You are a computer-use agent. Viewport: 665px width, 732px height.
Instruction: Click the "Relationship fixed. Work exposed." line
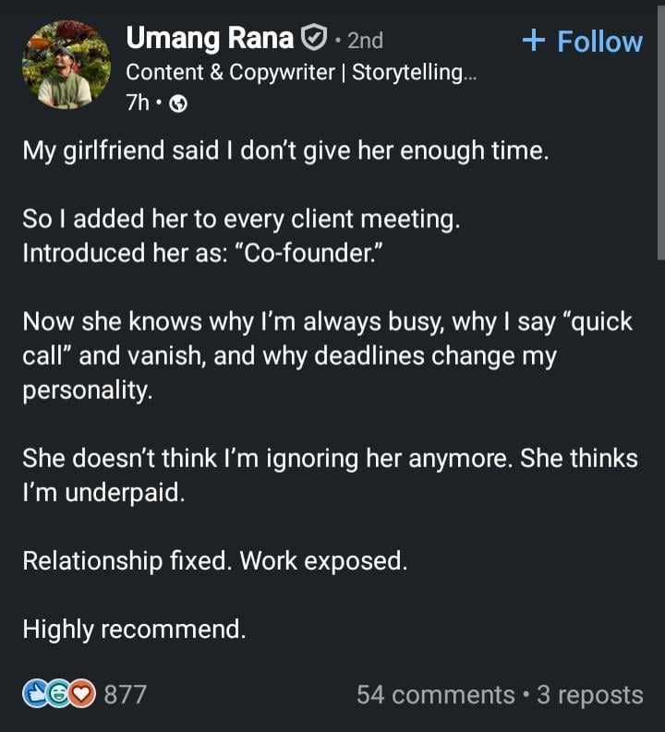pos(214,560)
